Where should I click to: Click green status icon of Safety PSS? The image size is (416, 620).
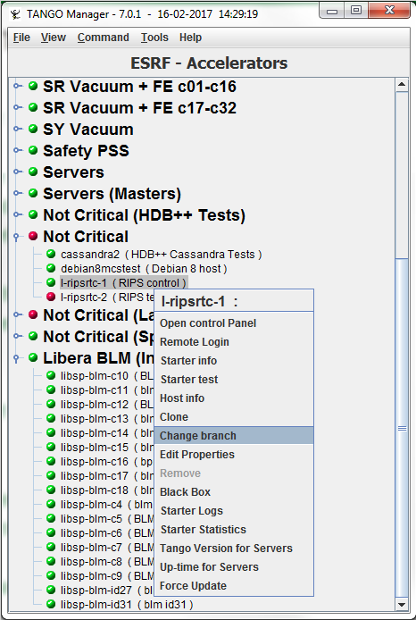[x=33, y=150]
